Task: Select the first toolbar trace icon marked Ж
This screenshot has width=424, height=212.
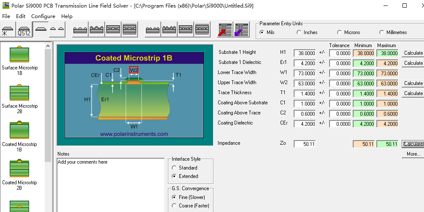Action: click(x=8, y=29)
